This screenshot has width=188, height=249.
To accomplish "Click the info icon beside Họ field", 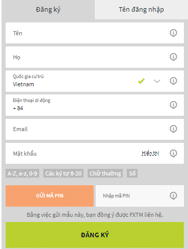I will click(x=173, y=57).
